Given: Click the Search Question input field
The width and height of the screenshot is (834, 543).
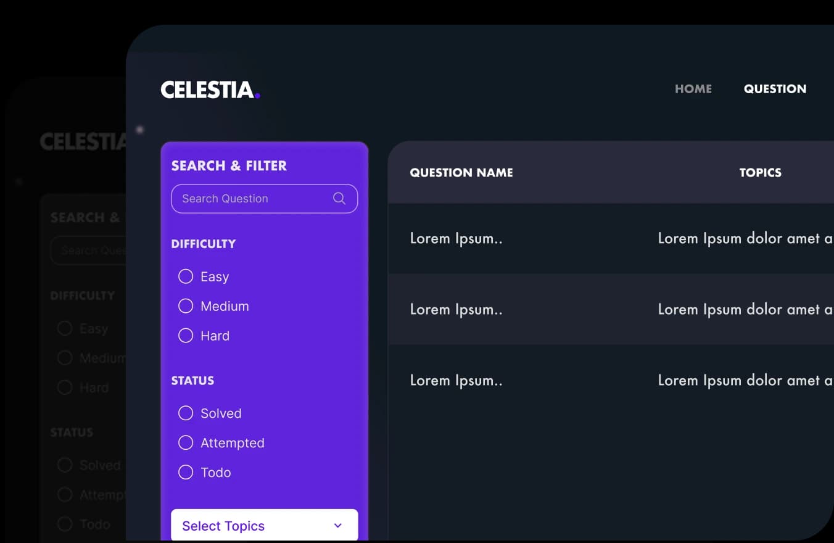Looking at the screenshot, I should [x=253, y=199].
